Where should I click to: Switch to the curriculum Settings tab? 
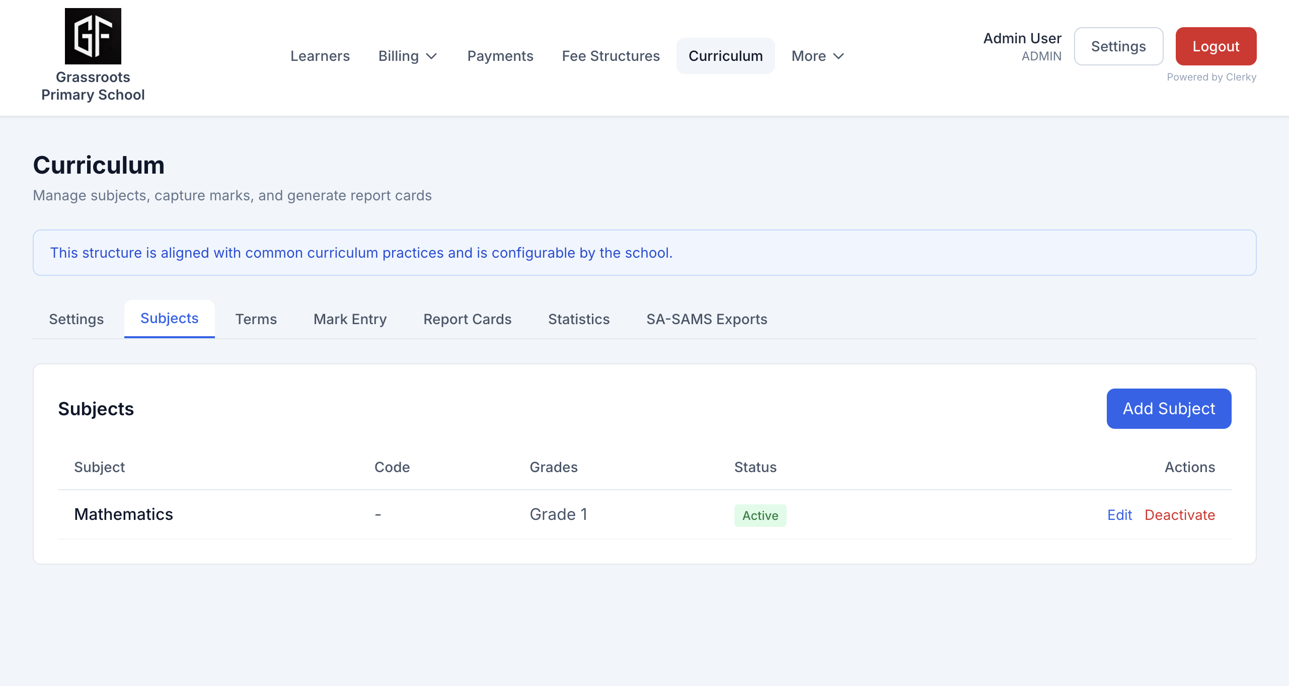(x=77, y=319)
